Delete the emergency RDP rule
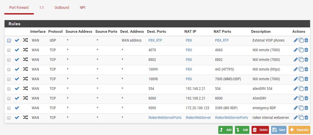 pyautogui.click(x=306, y=108)
